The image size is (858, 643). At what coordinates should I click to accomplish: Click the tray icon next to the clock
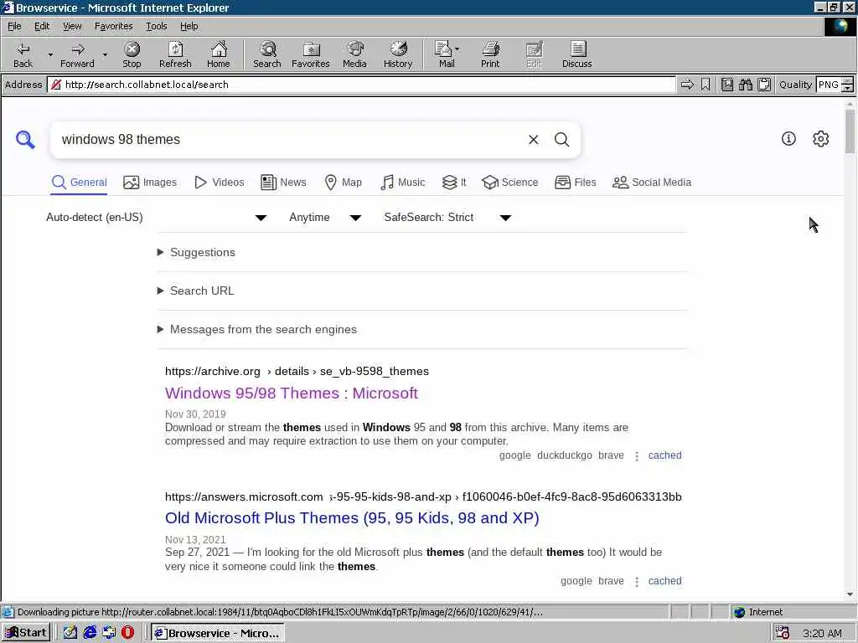(x=783, y=633)
